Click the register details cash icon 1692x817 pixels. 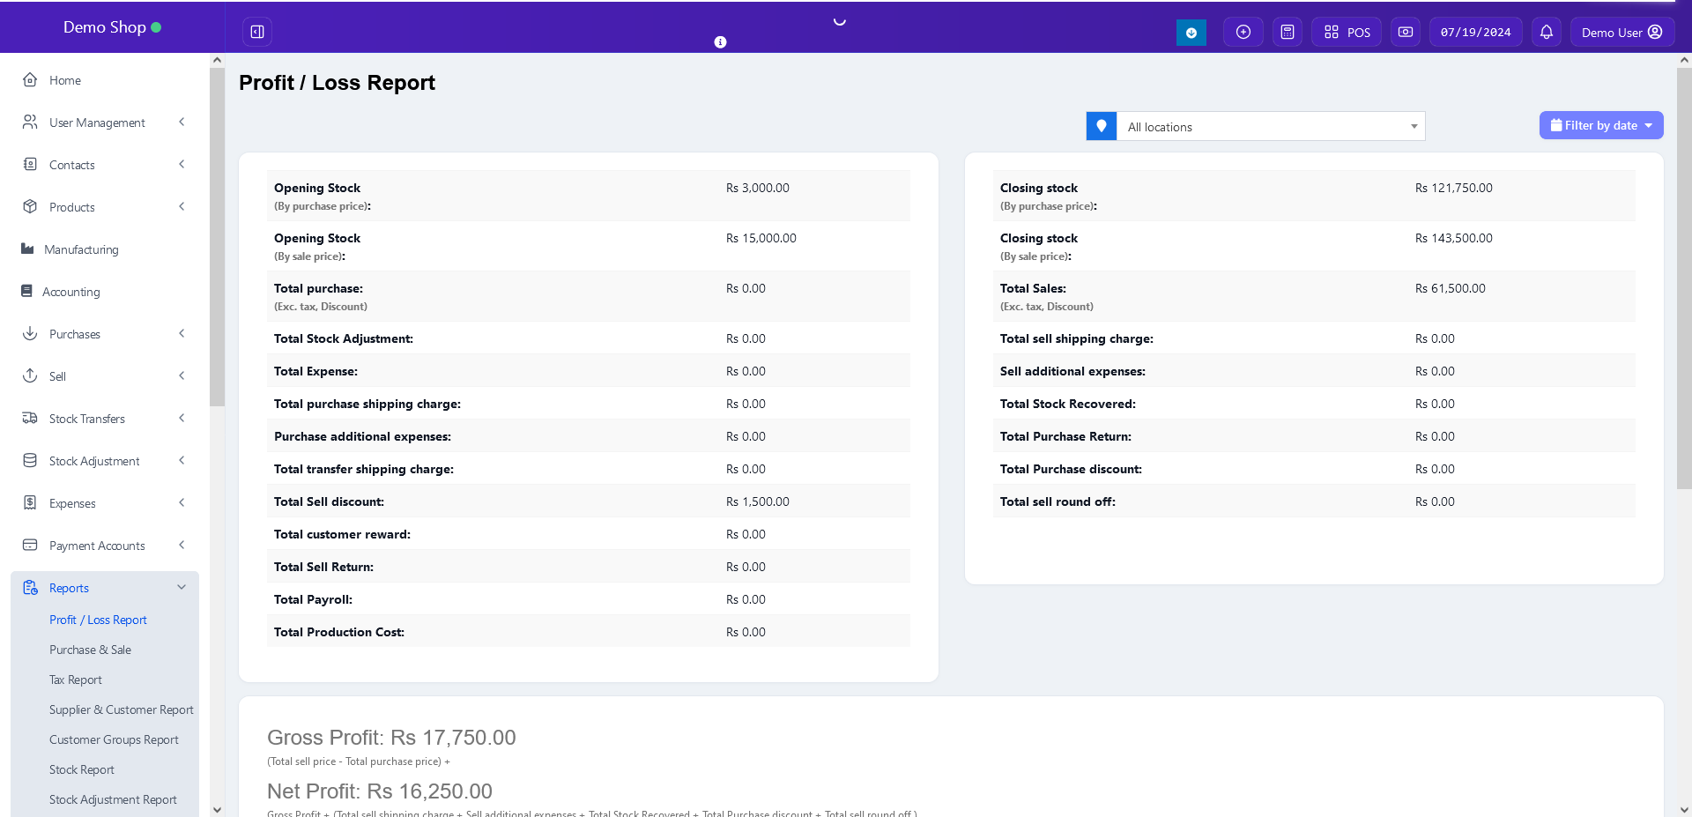pyautogui.click(x=1405, y=32)
